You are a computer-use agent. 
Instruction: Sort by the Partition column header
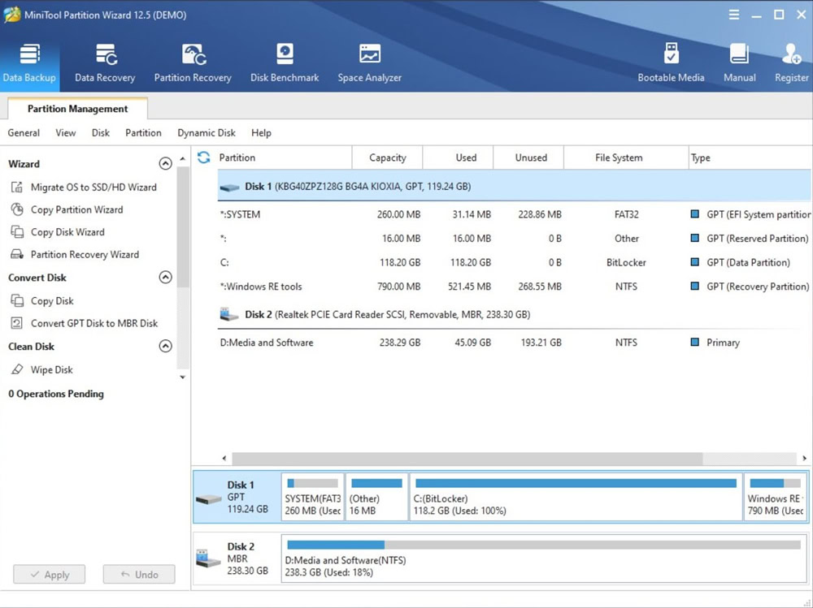click(284, 157)
